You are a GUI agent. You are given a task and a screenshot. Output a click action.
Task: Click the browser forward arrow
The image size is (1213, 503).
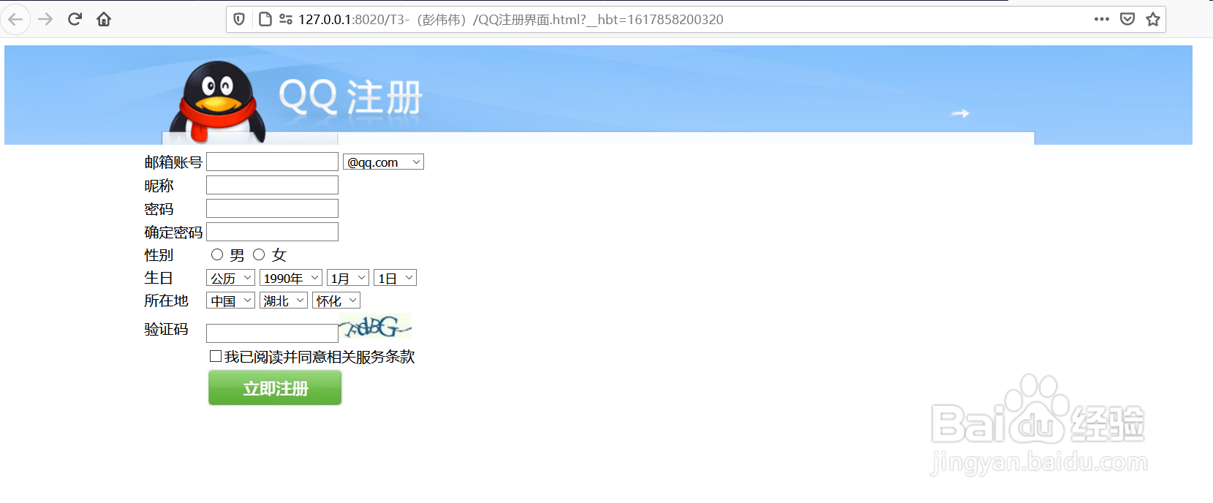pos(45,19)
